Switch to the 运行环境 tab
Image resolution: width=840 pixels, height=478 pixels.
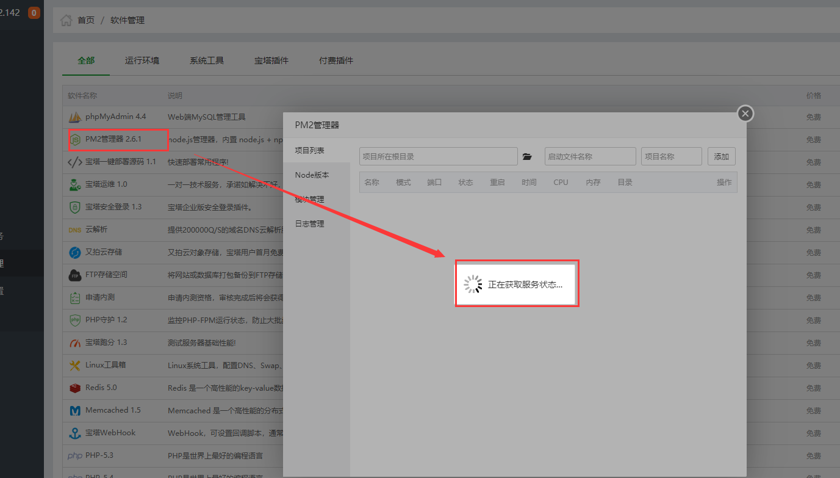coord(142,60)
